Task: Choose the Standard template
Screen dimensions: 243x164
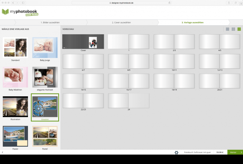Action: 15,49
